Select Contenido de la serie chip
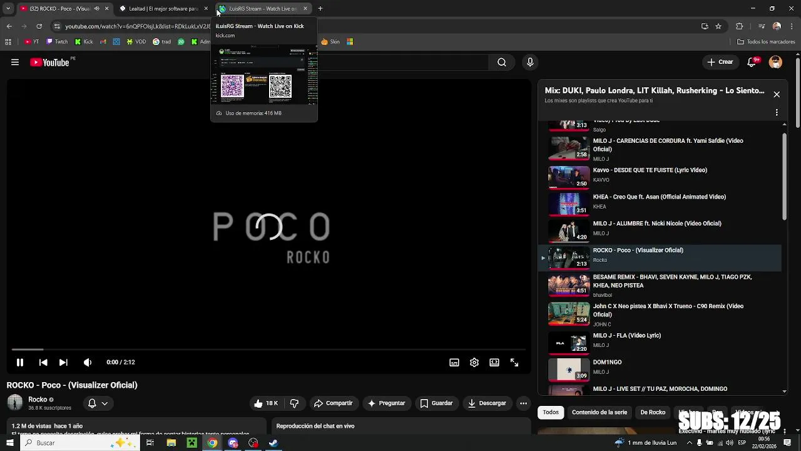 coord(599,412)
